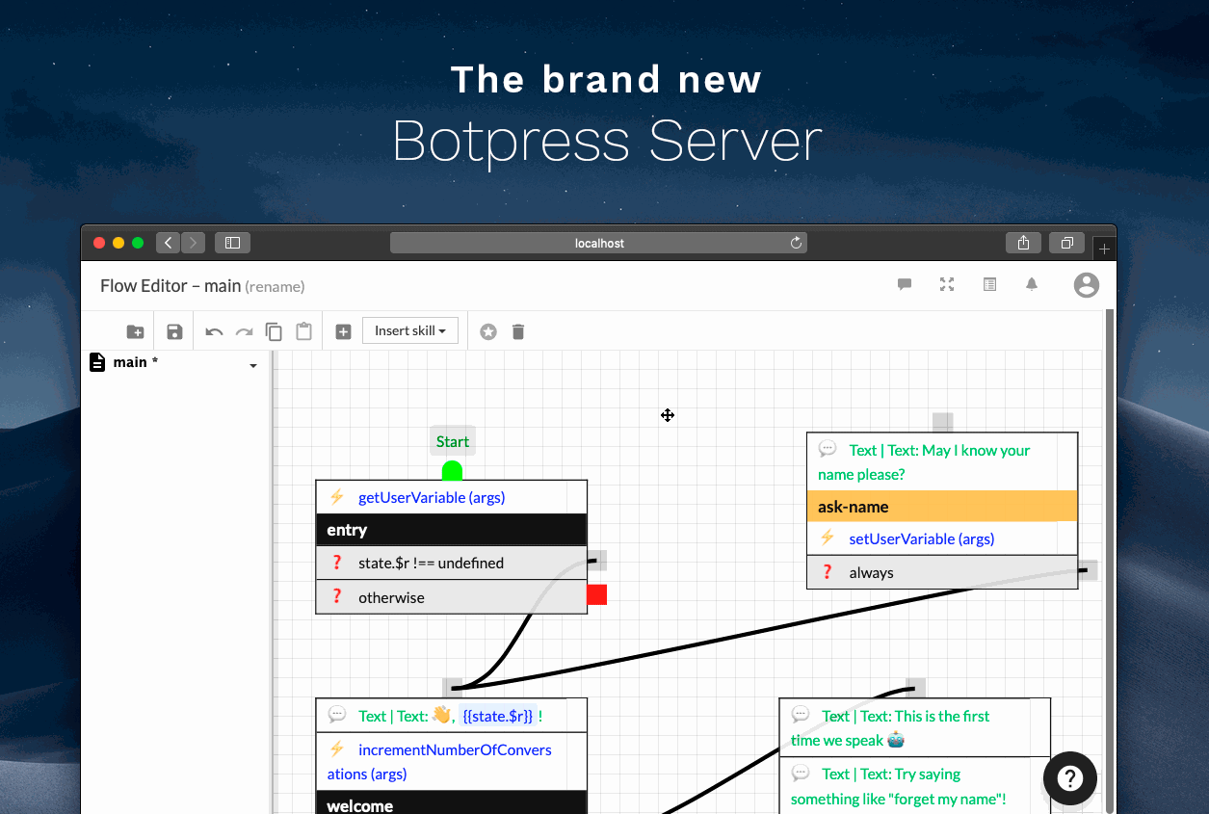Click the Safari back button
The height and width of the screenshot is (814, 1209).
pyautogui.click(x=169, y=243)
